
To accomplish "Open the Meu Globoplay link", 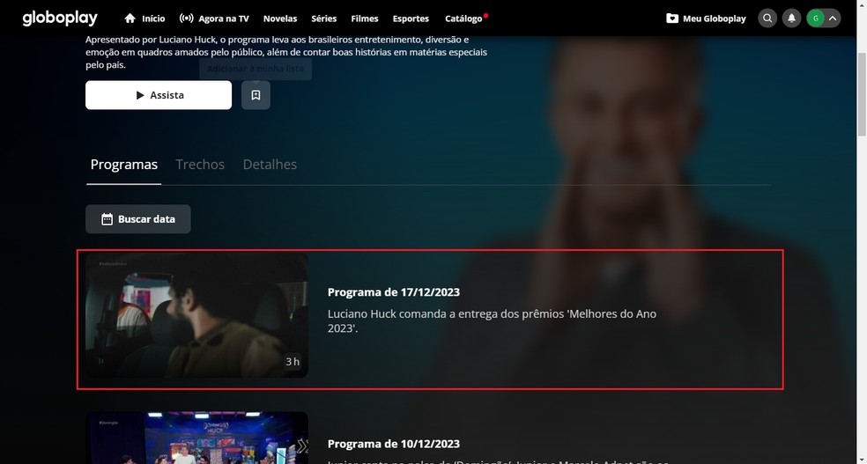I will [x=714, y=18].
